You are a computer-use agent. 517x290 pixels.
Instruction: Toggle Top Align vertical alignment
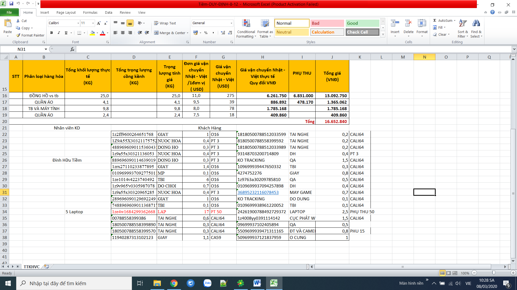[x=116, y=23]
